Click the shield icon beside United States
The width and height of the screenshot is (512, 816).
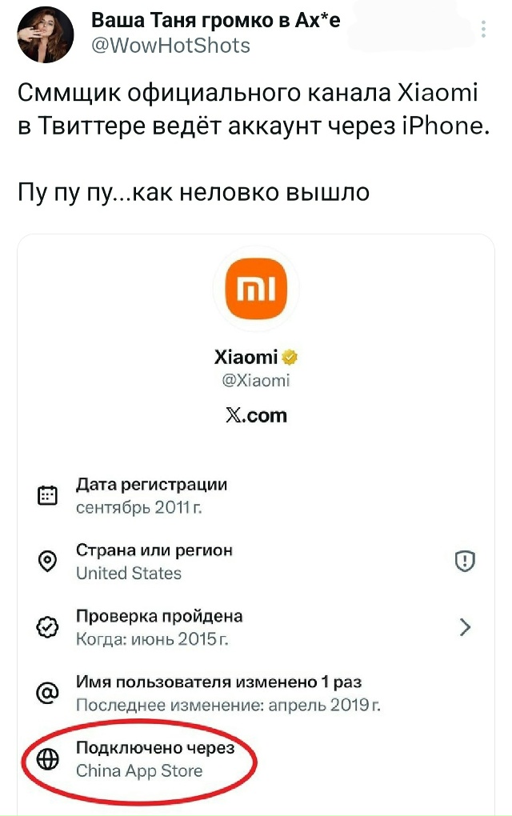(464, 562)
